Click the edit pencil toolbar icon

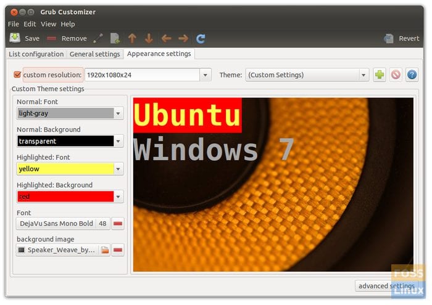tap(98, 38)
